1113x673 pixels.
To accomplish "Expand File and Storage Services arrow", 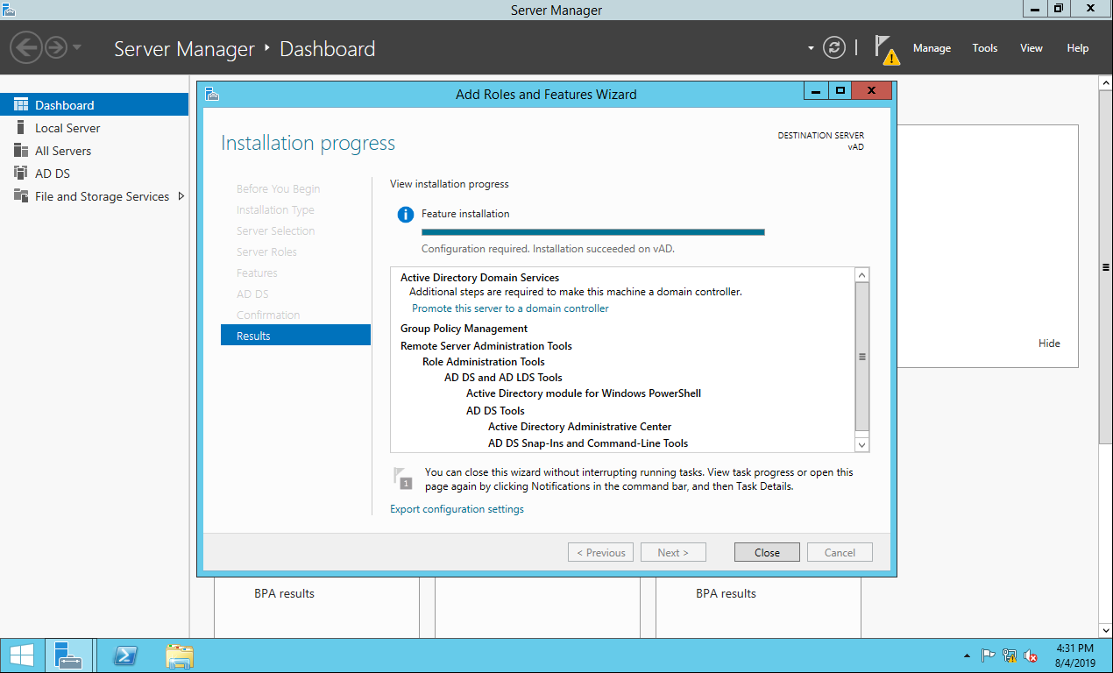I will pyautogui.click(x=181, y=196).
